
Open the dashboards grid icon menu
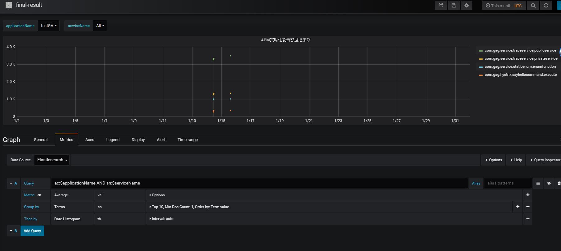[9, 5]
